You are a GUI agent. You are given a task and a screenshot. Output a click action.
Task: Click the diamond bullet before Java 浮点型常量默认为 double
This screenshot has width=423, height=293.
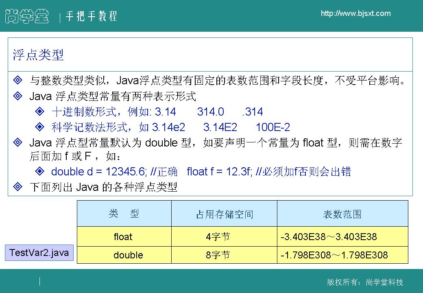pos(18,142)
